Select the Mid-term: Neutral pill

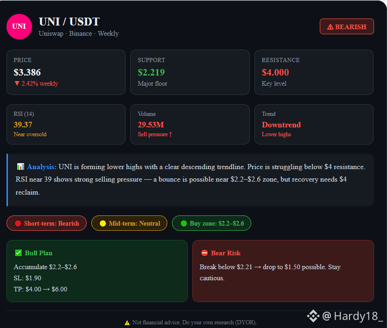click(x=129, y=223)
